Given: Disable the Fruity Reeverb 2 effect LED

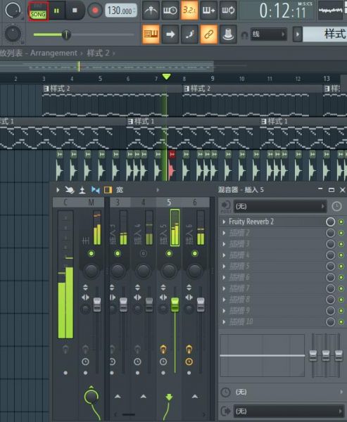Looking at the screenshot, I should (x=341, y=222).
